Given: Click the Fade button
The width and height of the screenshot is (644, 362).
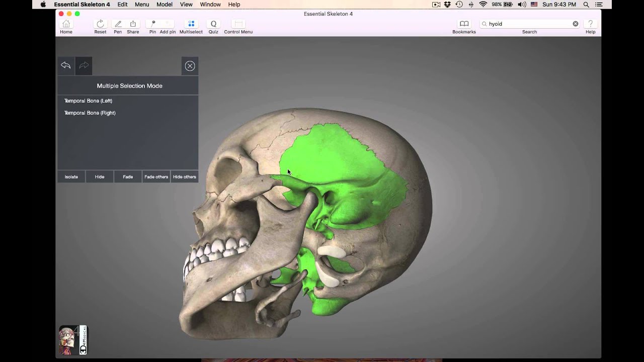Looking at the screenshot, I should click(128, 176).
